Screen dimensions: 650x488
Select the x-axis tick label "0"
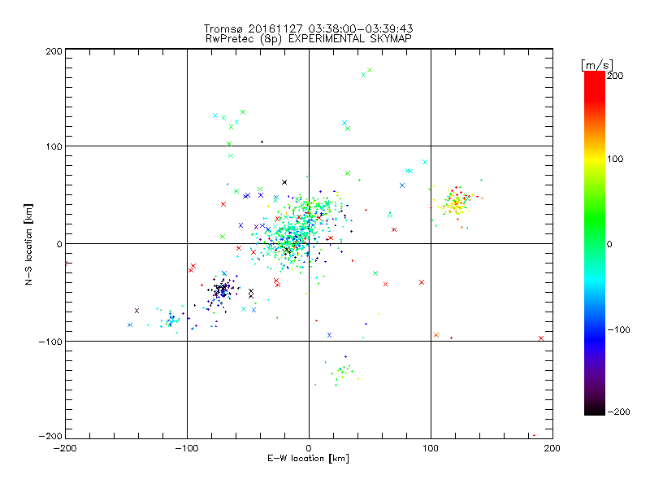[x=309, y=448]
